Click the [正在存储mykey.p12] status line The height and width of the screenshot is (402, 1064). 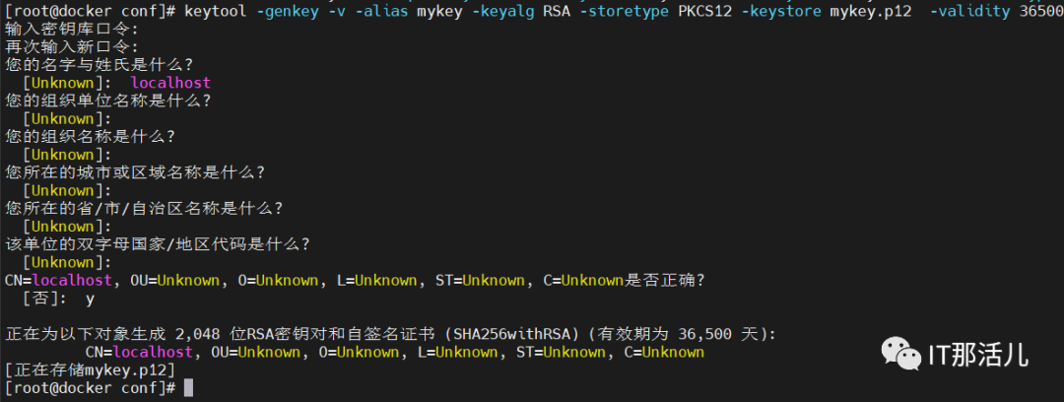tap(90, 369)
